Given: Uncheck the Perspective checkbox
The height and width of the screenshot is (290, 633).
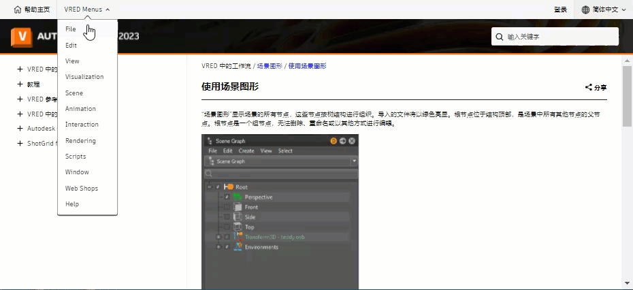Looking at the screenshot, I should pyautogui.click(x=227, y=197).
